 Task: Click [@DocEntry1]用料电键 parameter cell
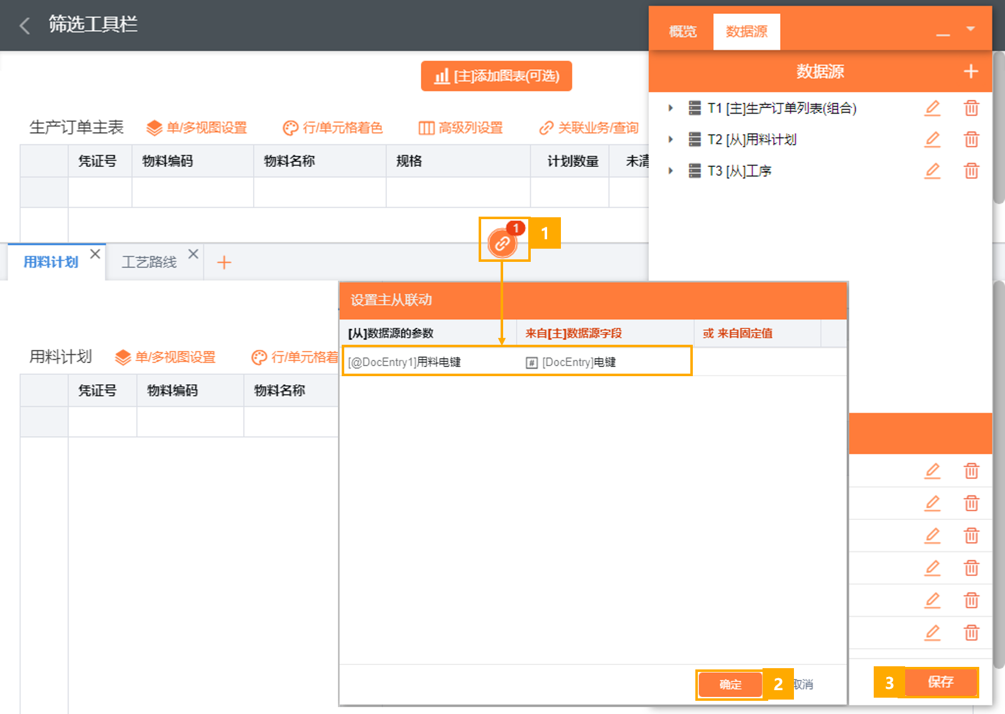430,362
